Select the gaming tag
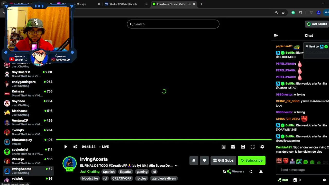Screen dimensions: 329x185 point(142,172)
